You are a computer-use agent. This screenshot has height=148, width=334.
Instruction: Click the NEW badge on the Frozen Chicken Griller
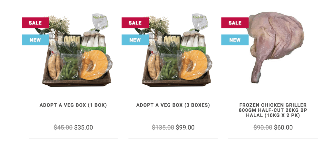click(235, 40)
